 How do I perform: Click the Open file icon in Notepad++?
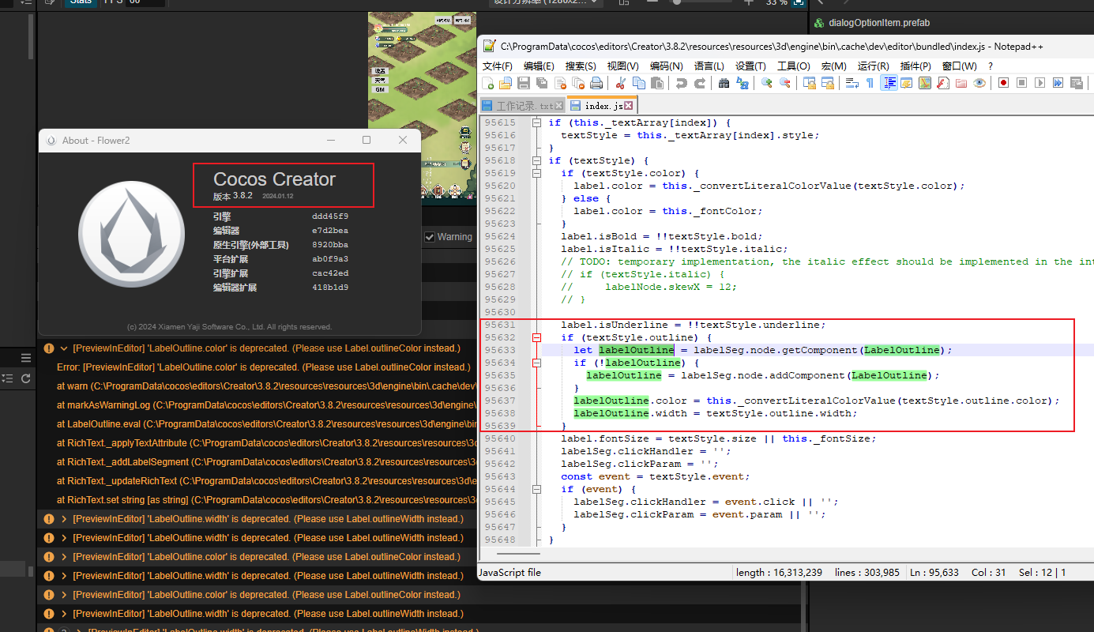click(x=506, y=83)
